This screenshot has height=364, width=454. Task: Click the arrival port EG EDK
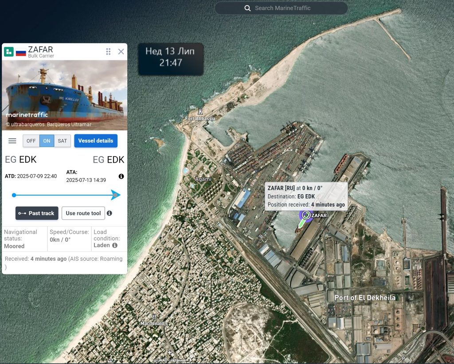click(109, 160)
